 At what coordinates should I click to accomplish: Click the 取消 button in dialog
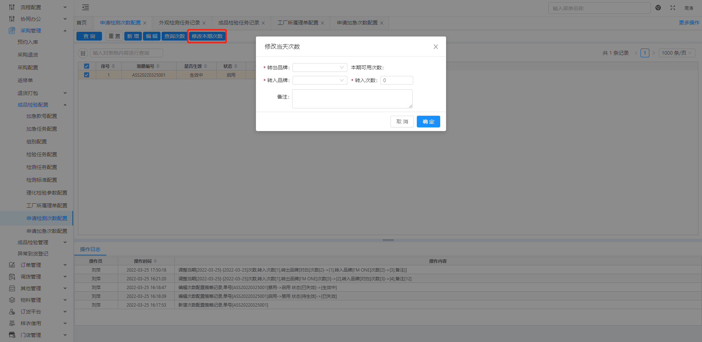402,122
